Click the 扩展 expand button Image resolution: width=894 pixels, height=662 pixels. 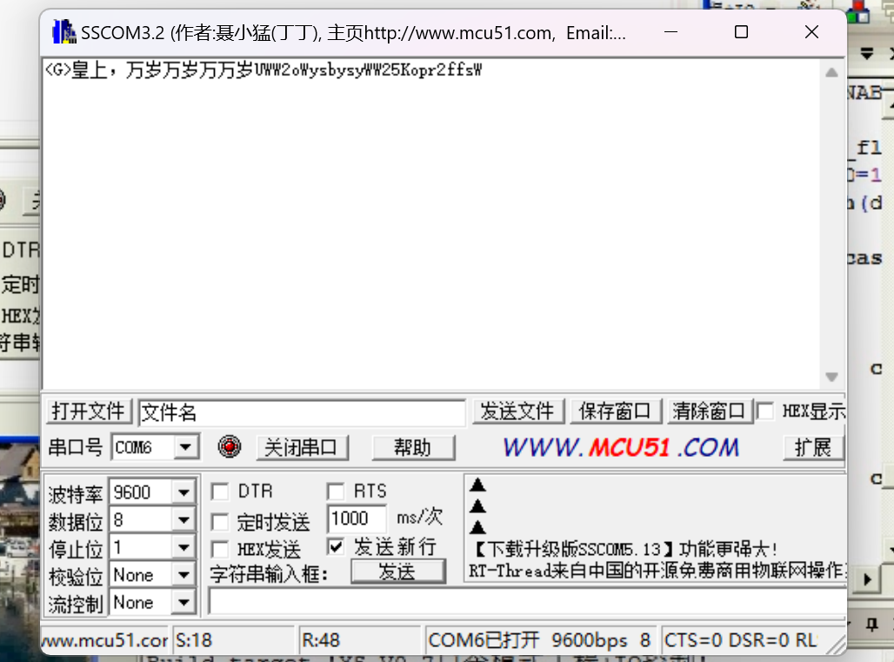click(x=814, y=448)
